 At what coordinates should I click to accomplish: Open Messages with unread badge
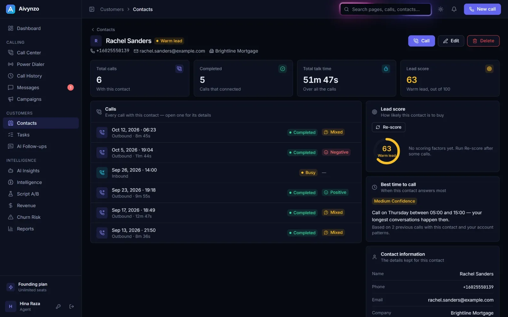(41, 87)
